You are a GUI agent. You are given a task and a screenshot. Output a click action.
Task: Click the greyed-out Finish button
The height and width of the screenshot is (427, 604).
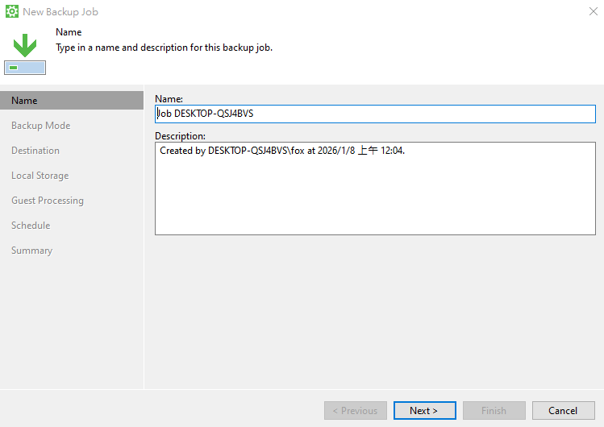click(494, 410)
